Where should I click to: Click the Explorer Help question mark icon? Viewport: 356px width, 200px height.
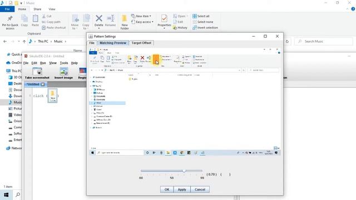pyautogui.click(x=353, y=9)
